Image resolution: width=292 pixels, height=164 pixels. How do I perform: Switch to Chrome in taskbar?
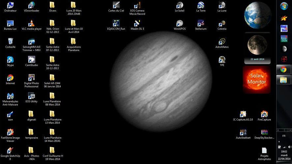click(x=283, y=69)
